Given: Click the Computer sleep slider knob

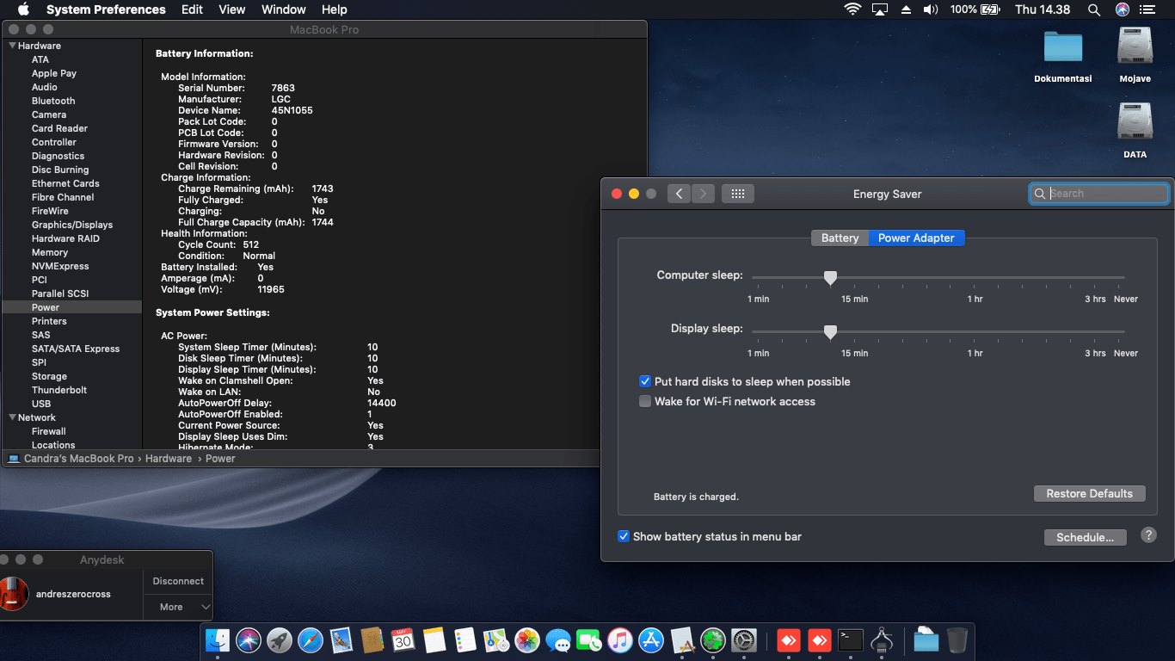Looking at the screenshot, I should 830,277.
